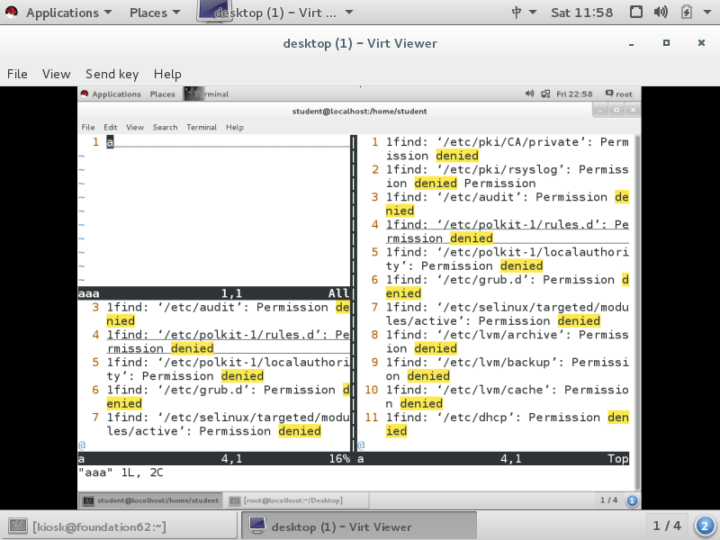Viewport: 720px width, 540px height.
Task: Click host workspace switcher 1 / 4
Action: (x=667, y=526)
